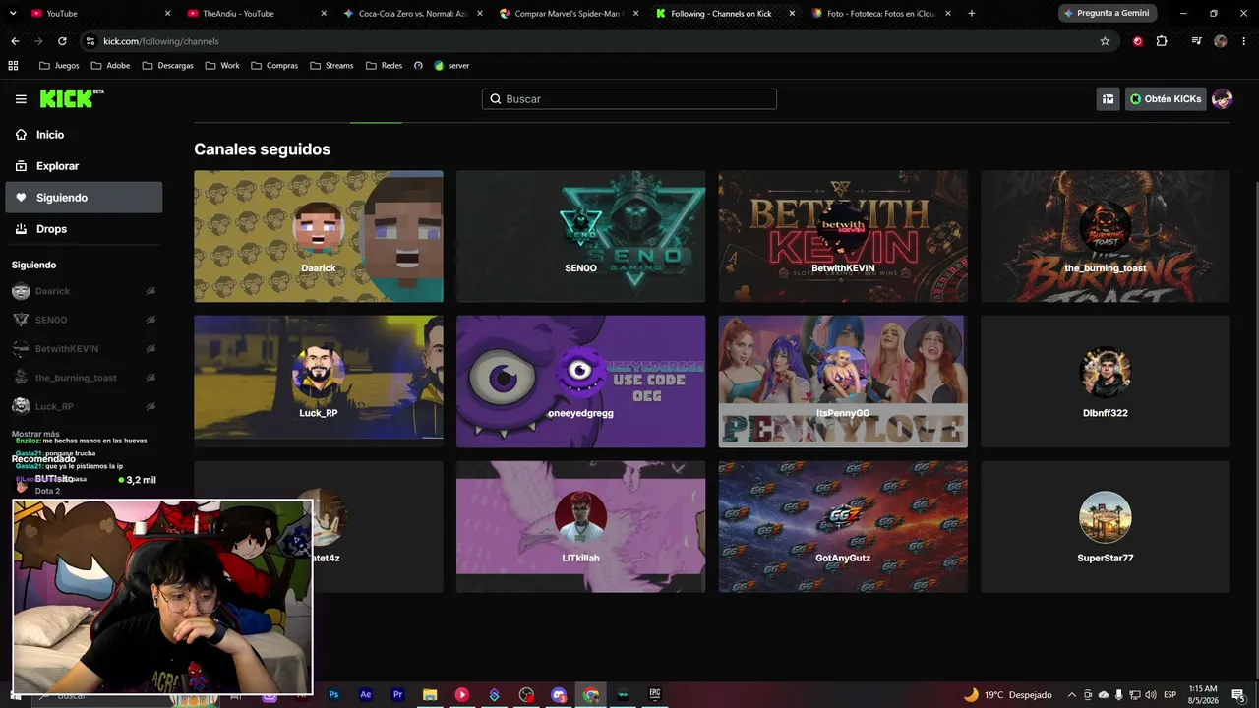Open File Explorer from the taskbar

(x=430, y=695)
